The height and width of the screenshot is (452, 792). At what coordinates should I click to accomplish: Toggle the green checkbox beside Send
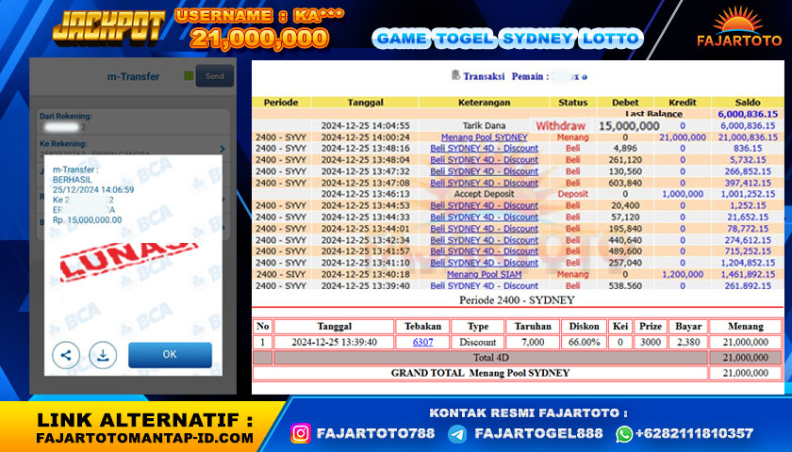tap(189, 75)
